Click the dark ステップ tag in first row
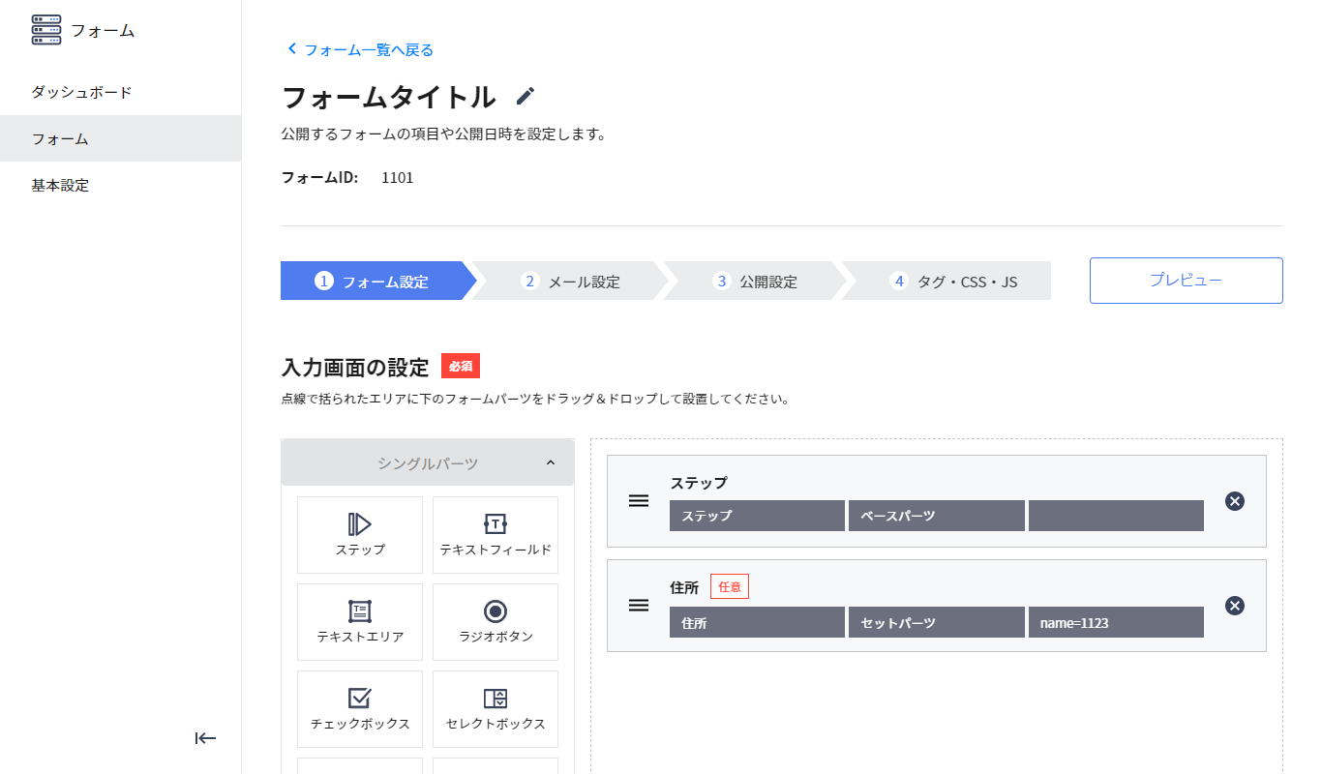This screenshot has height=774, width=1322. (757, 516)
